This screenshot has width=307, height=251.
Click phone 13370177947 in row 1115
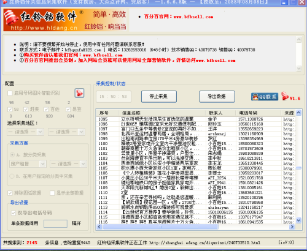[x=251, y=217]
